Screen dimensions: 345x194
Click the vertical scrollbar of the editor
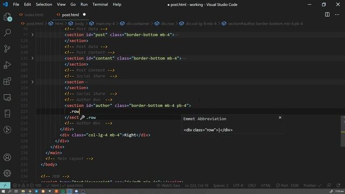[343, 131]
